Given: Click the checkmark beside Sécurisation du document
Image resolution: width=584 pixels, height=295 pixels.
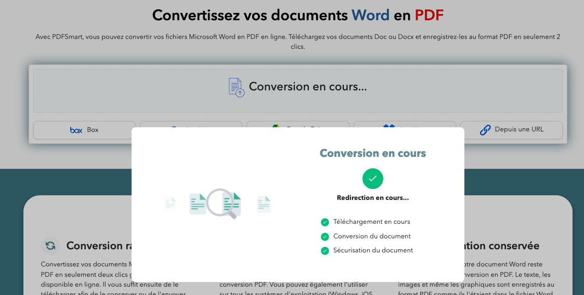Looking at the screenshot, I should [x=325, y=251].
